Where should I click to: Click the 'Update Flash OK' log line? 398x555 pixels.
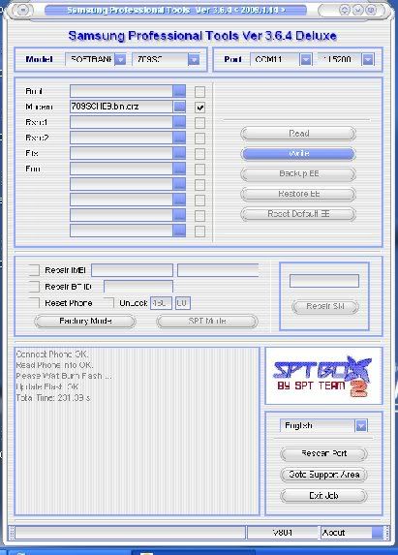(x=47, y=386)
